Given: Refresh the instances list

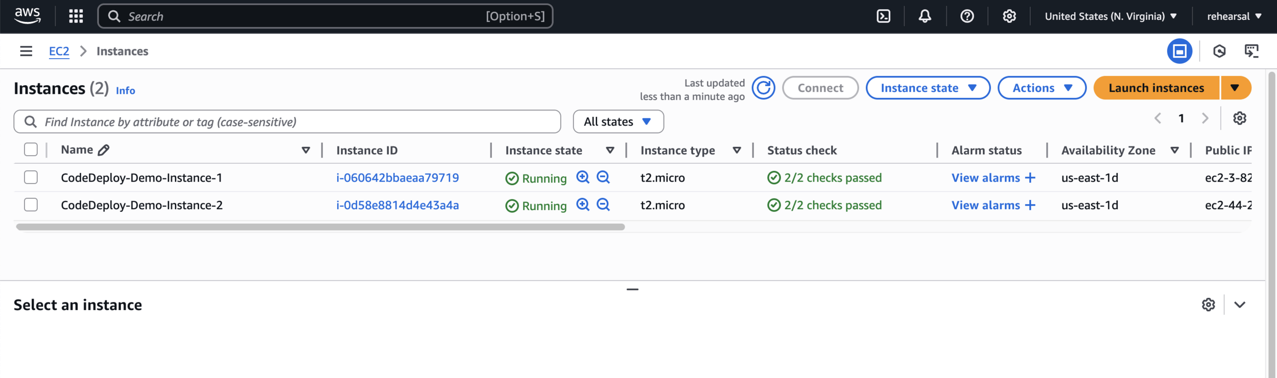Looking at the screenshot, I should (763, 88).
